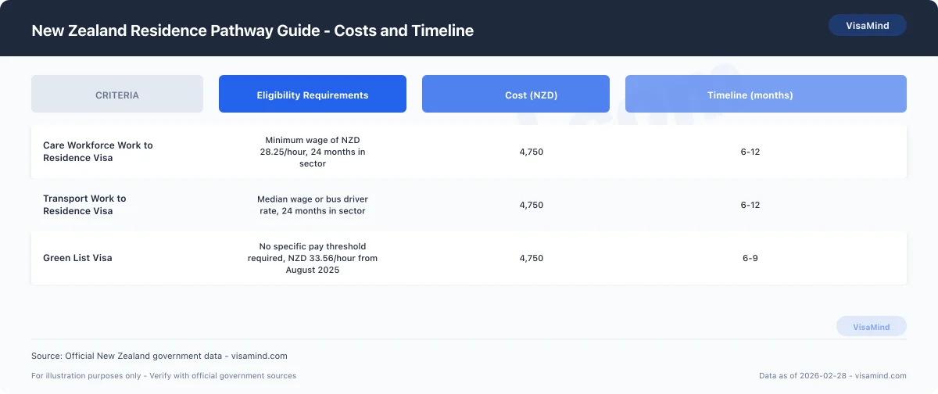Select 'Transport Work to Residence Visa' row label

[x=84, y=205]
